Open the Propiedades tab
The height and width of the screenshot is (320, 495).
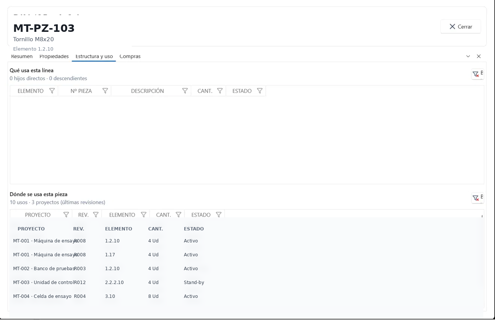click(54, 57)
